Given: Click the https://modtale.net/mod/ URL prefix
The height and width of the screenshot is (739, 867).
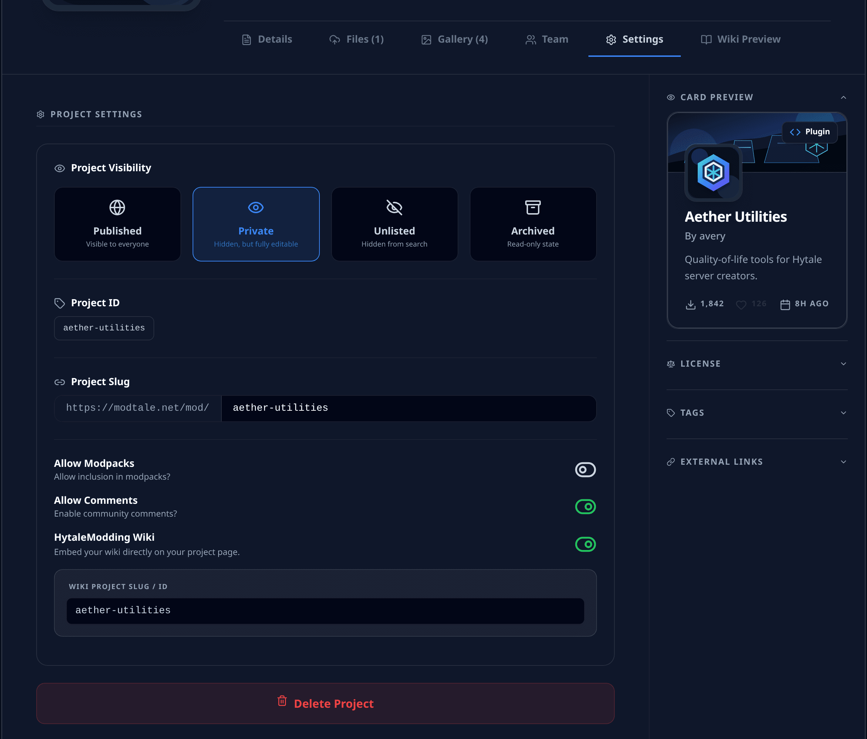Looking at the screenshot, I should pos(138,408).
